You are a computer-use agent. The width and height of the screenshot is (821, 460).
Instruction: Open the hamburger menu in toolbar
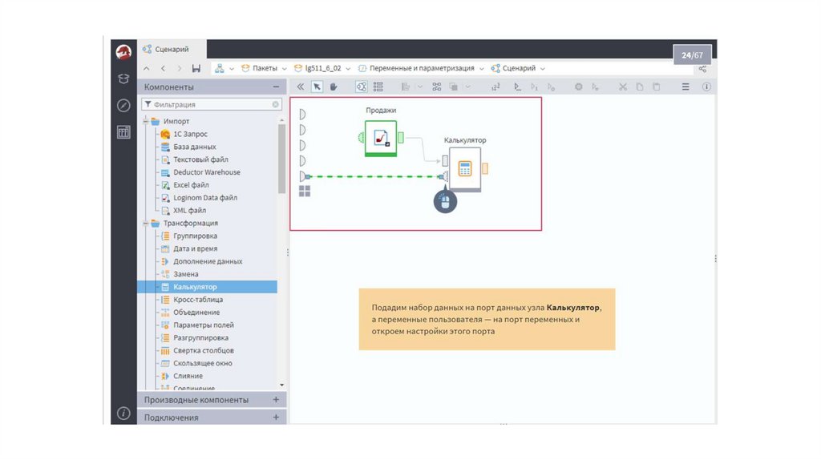tap(686, 87)
